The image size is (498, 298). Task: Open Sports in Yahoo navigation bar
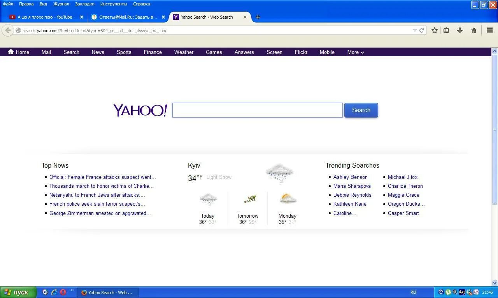tap(124, 52)
